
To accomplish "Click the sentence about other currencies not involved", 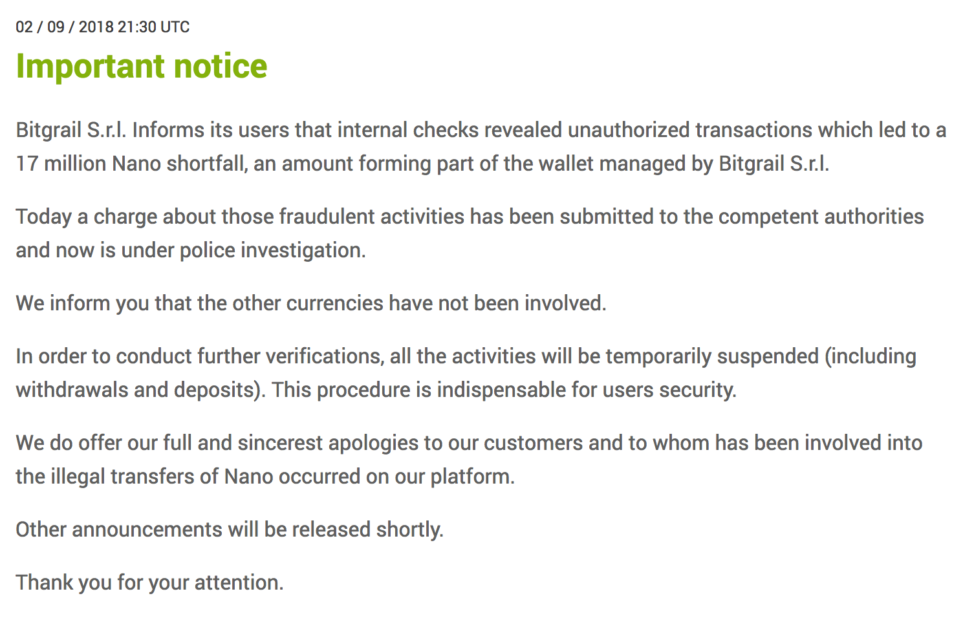I will coord(311,303).
